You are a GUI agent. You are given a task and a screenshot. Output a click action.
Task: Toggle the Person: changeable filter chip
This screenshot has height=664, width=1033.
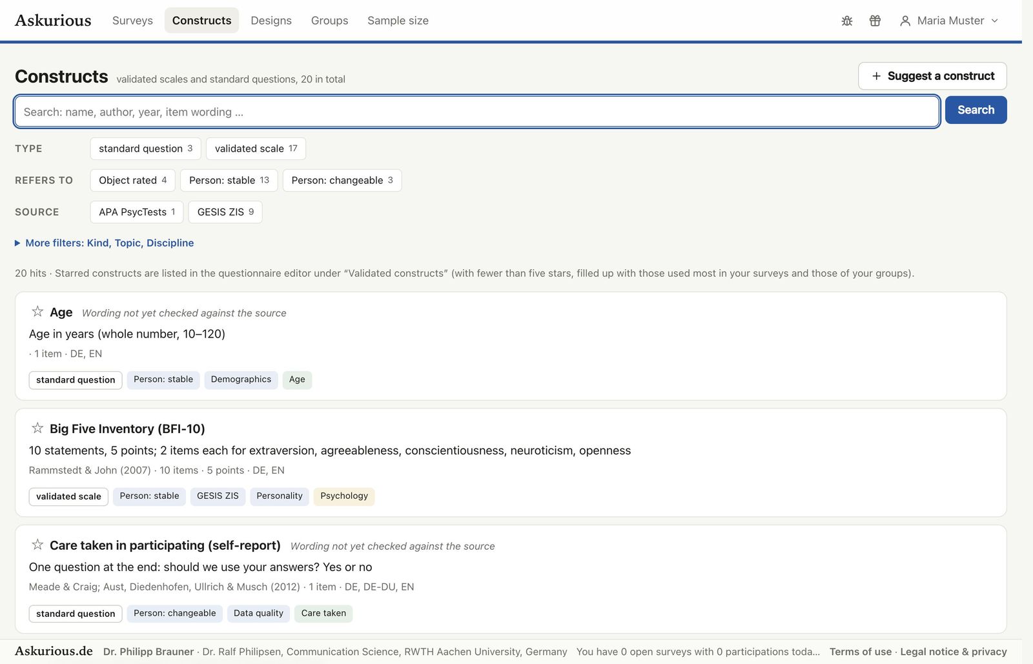[x=342, y=180]
